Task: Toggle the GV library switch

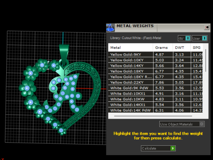Action: pos(184,38)
